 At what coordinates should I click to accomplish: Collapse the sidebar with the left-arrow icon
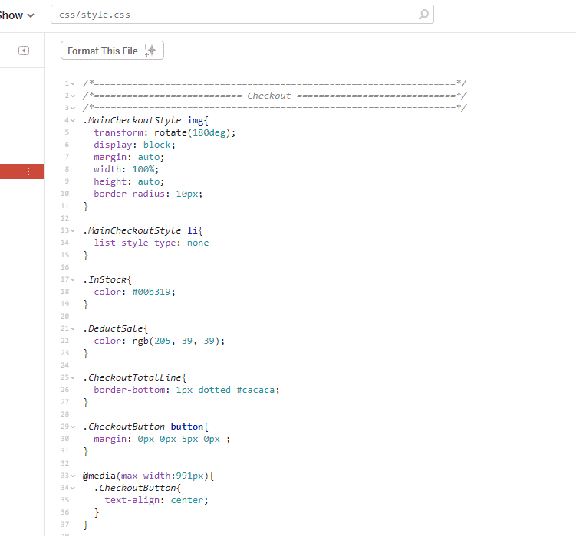click(24, 51)
